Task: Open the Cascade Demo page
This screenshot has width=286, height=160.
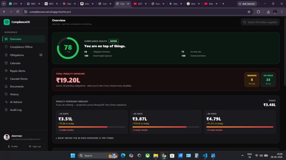Action: click(24, 79)
